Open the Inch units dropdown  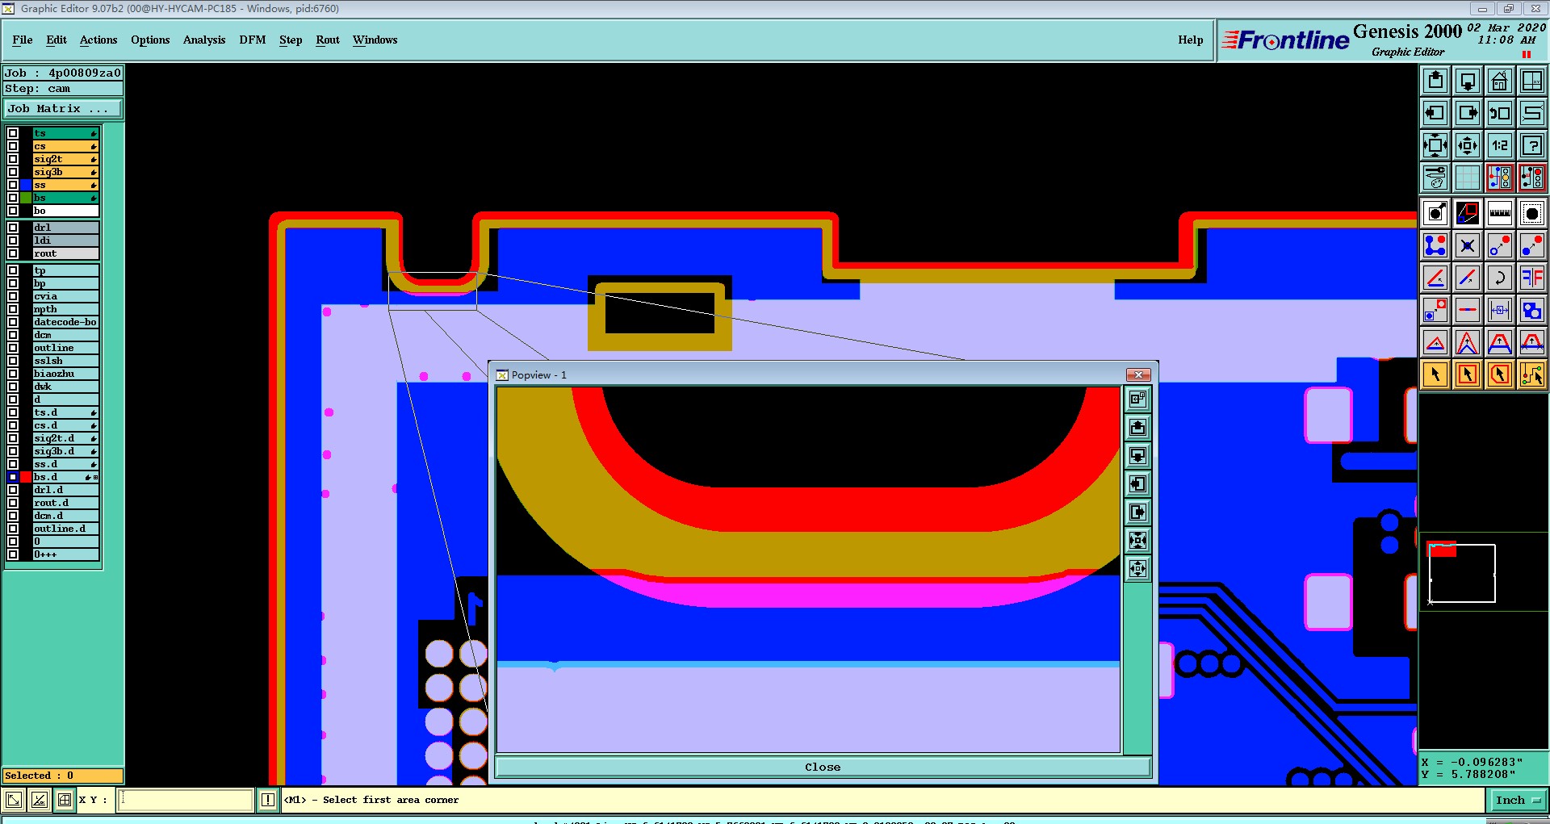(1517, 800)
